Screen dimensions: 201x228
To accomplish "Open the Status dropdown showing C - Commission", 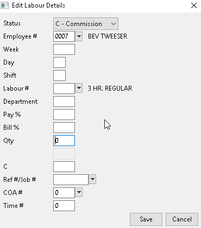I will (86, 23).
